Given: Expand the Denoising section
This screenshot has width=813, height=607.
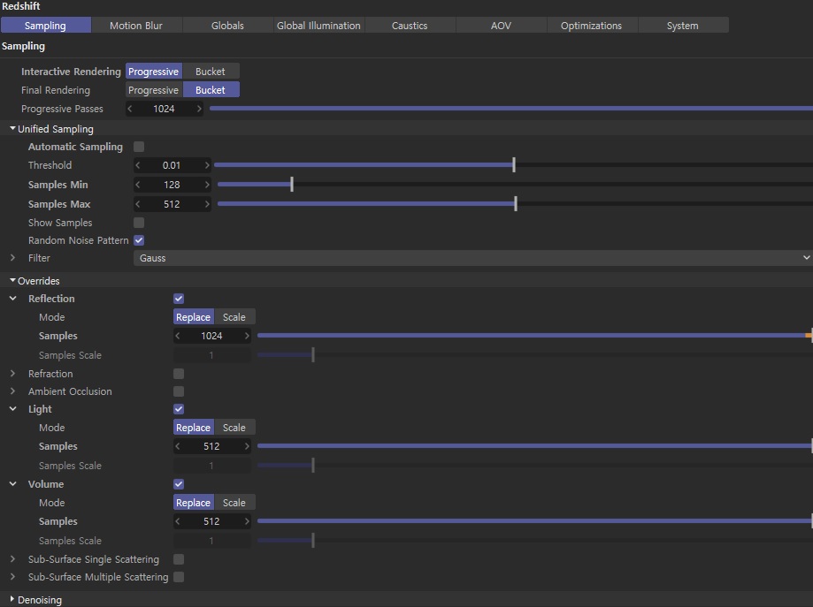Looking at the screenshot, I should pos(12,600).
